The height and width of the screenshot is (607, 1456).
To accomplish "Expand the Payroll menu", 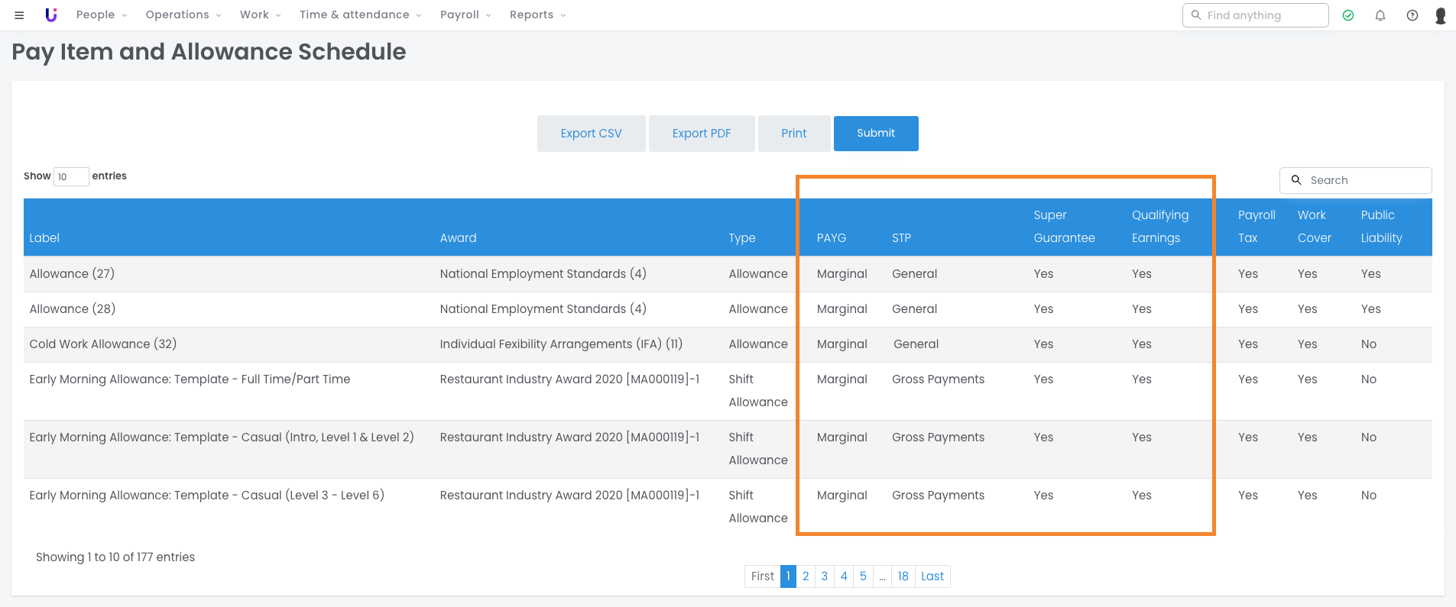I will coord(465,15).
